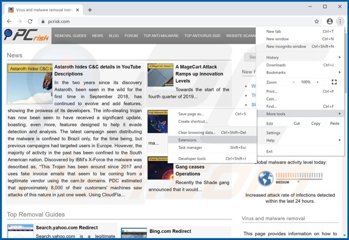Decrease zoom with the minus button
Image resolution: width=349 pixels, height=240 pixels.
click(294, 82)
